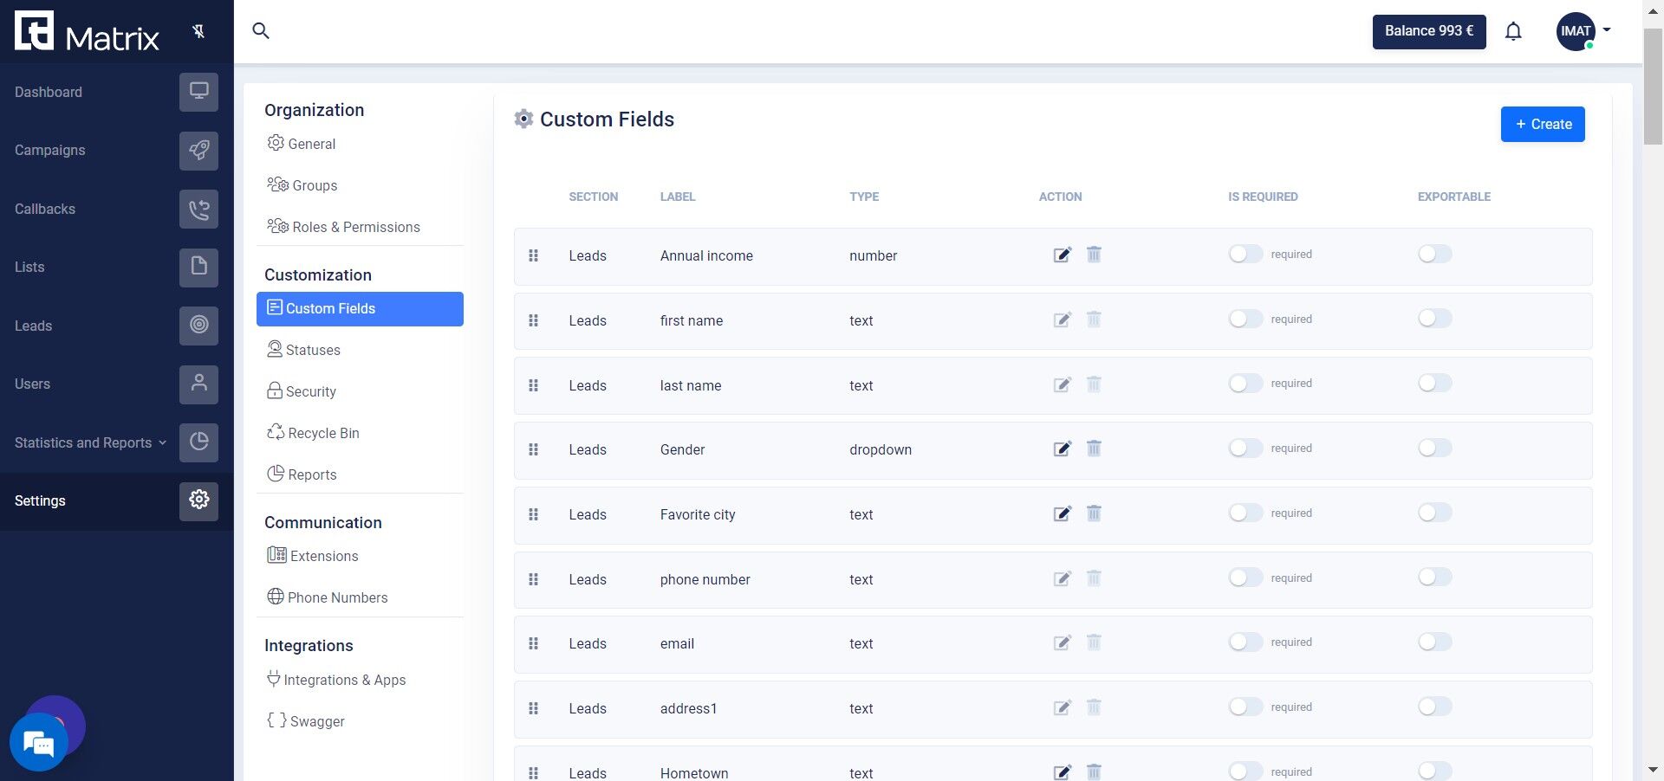This screenshot has width=1664, height=781.
Task: Open the IMAT account dropdown
Action: tap(1583, 30)
